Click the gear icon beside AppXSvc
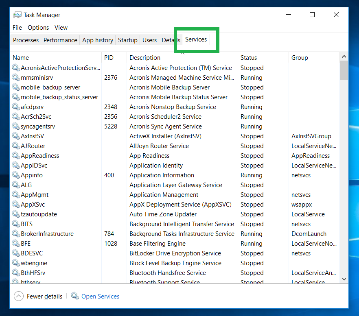359x316 pixels. tap(16, 204)
